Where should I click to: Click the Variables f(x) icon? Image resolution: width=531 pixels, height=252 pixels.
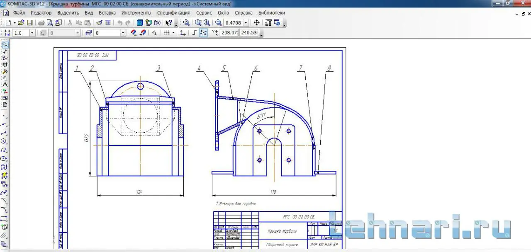tap(158, 23)
